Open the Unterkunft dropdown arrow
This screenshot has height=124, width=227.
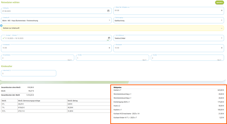109,20
